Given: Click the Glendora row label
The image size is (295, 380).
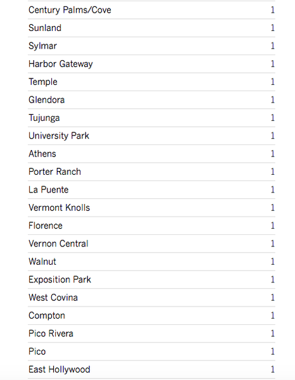Looking at the screenshot, I should [46, 100].
